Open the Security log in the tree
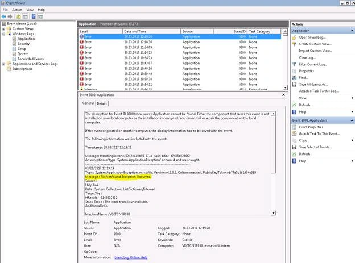Image resolution: width=355 pixels, height=263 pixels. coord(23,44)
